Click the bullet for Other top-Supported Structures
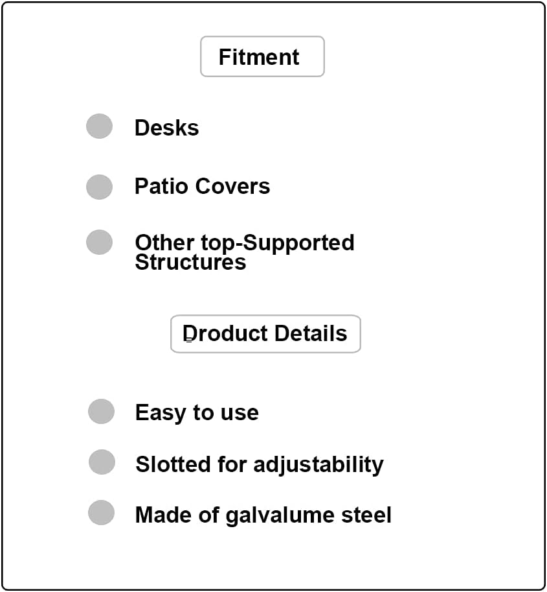 click(x=99, y=243)
